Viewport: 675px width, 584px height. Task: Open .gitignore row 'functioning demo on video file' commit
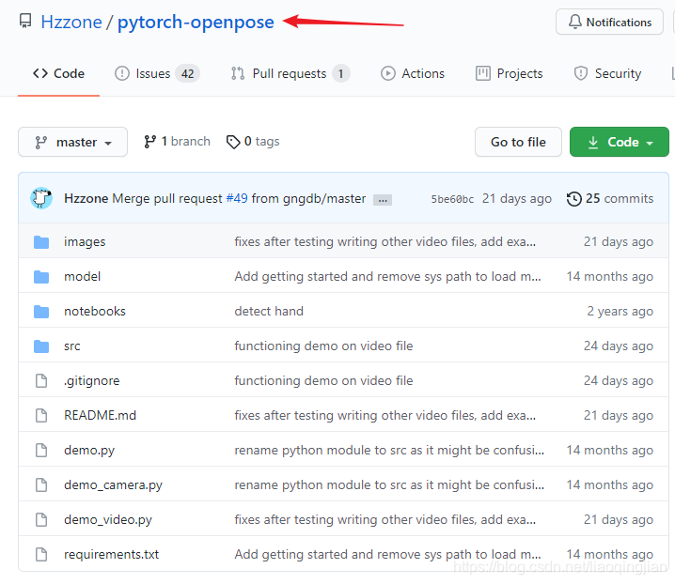click(323, 380)
